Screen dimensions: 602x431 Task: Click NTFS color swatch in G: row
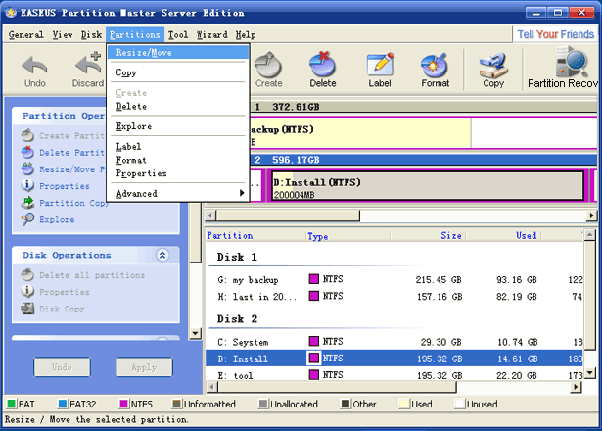(313, 279)
